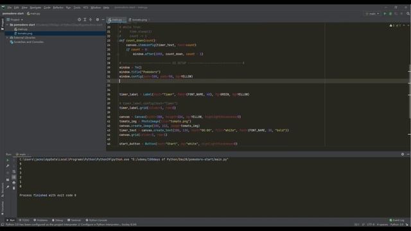This screenshot has width=411, height=231.
Task: Open Run panel settings gear
Action: click(x=403, y=155)
